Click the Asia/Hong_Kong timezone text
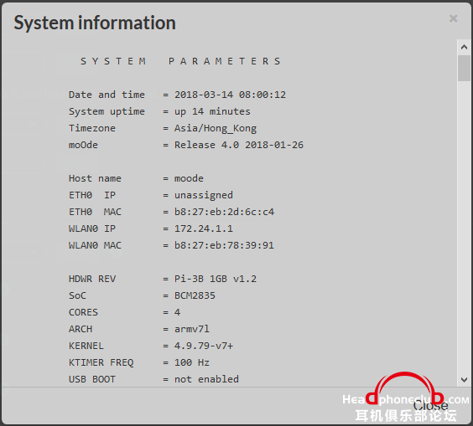The height and width of the screenshot is (426, 473). coord(216,129)
